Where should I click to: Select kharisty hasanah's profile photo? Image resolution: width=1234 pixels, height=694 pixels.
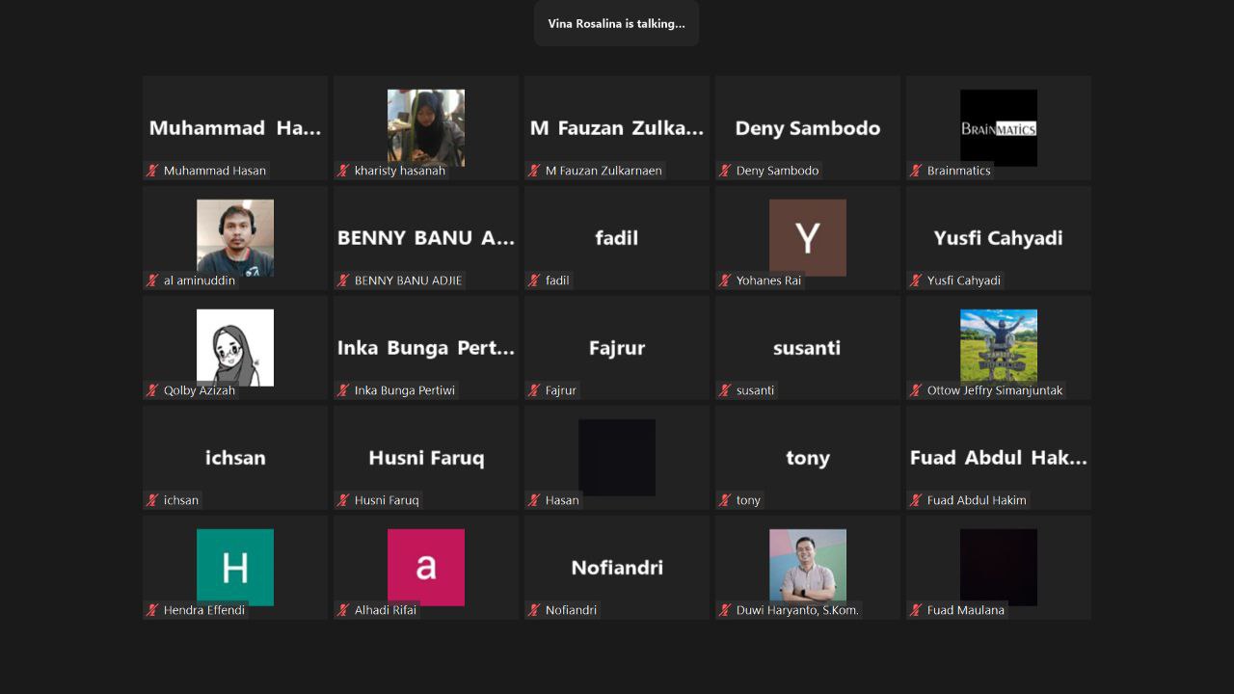pos(425,127)
